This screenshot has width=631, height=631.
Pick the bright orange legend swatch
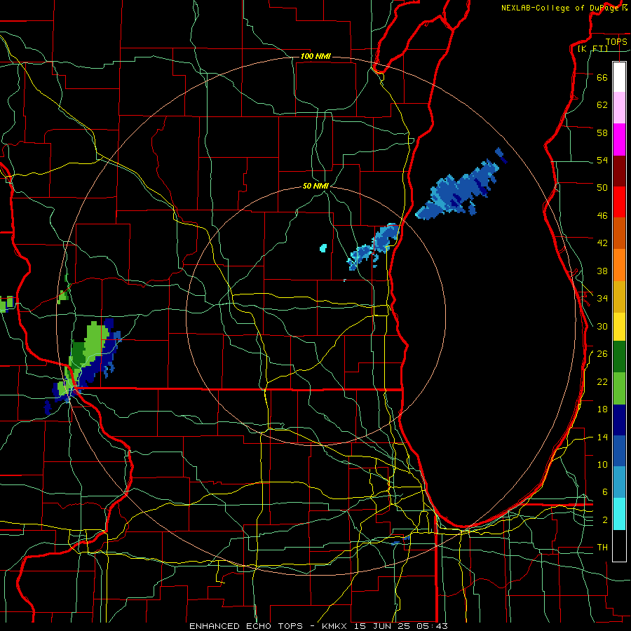click(x=619, y=265)
